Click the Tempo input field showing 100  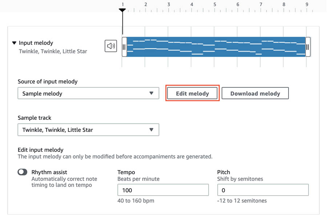pos(163,190)
